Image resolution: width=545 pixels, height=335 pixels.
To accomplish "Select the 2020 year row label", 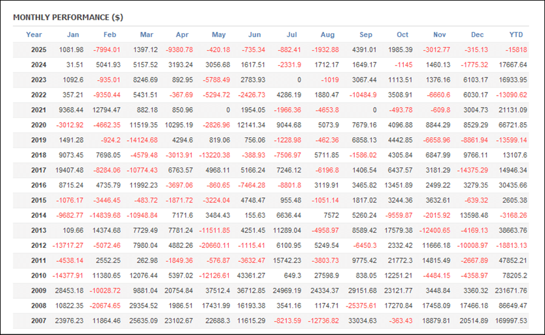I will point(38,125).
